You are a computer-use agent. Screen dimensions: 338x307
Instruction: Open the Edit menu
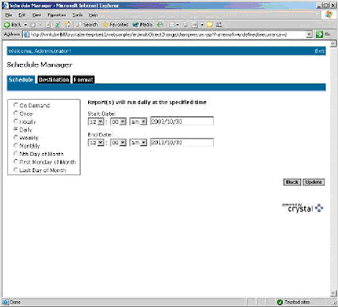[x=22, y=15]
